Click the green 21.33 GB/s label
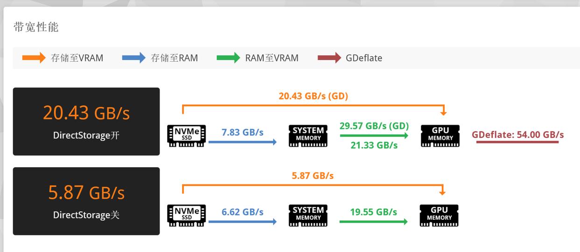Image resolution: width=580 pixels, height=252 pixels. [x=374, y=145]
